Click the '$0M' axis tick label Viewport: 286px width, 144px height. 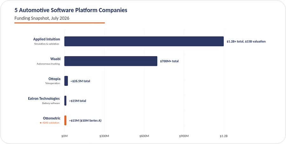tap(65, 136)
